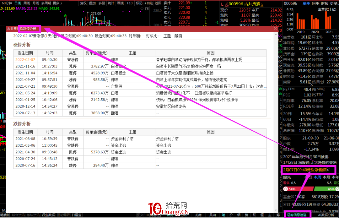The image size is (339, 218).
Task: Click the 2022-02-07 date cell
Action: coord(26,59)
